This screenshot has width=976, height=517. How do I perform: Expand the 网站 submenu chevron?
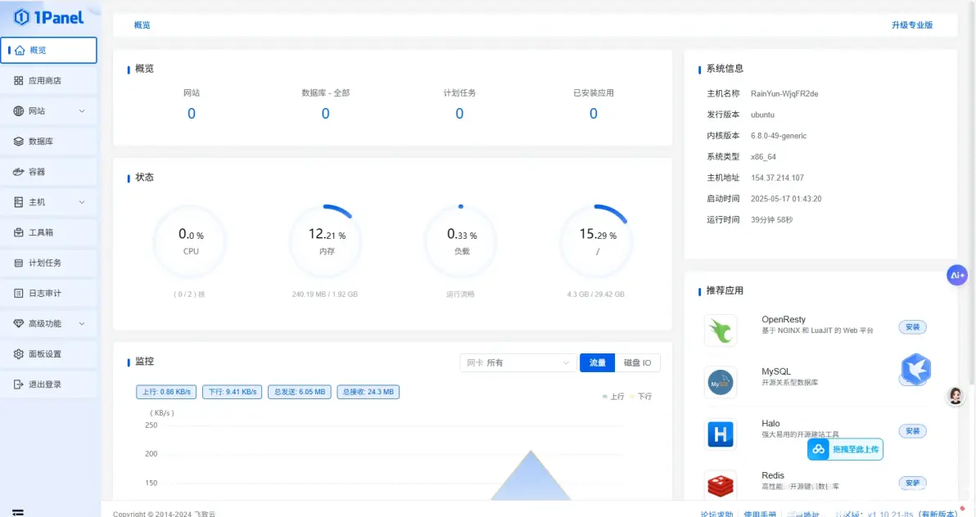82,111
